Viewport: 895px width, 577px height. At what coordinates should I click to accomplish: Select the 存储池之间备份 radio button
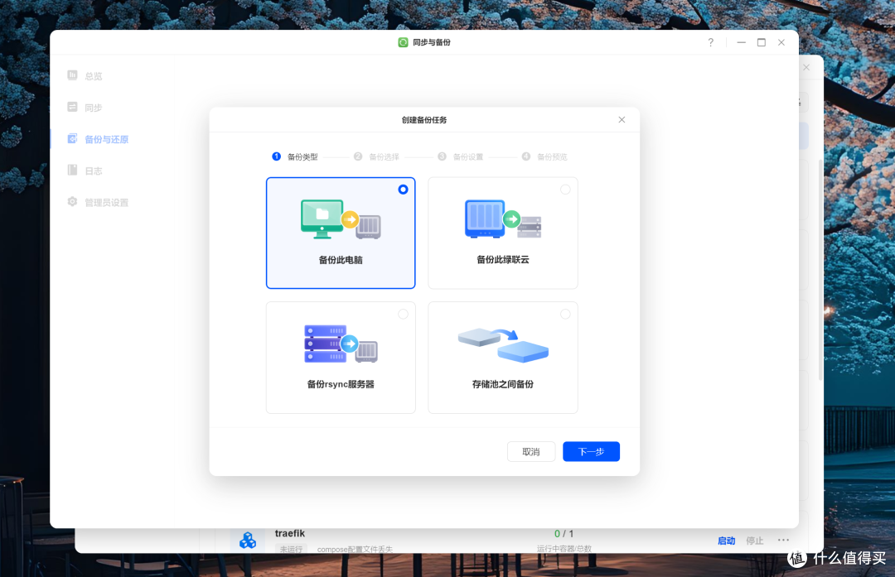[565, 314]
